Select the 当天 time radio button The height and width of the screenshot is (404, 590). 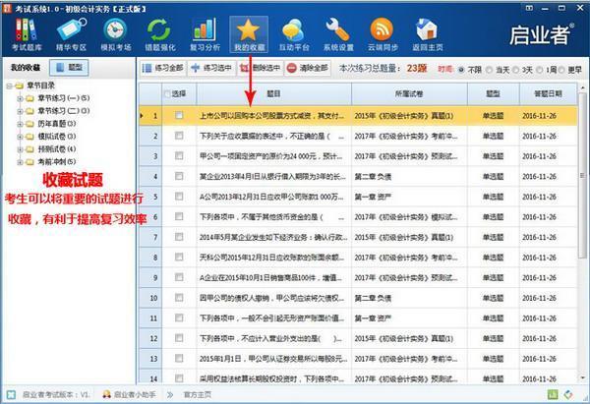tap(489, 70)
